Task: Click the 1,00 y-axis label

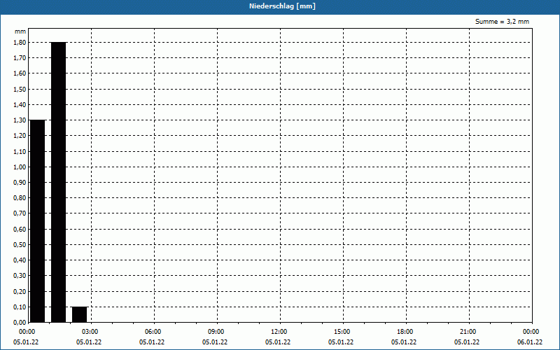Action: coord(20,167)
